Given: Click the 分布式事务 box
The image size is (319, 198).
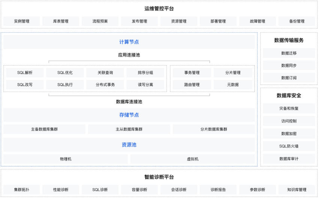Looking at the screenshot, I should (x=105, y=85).
